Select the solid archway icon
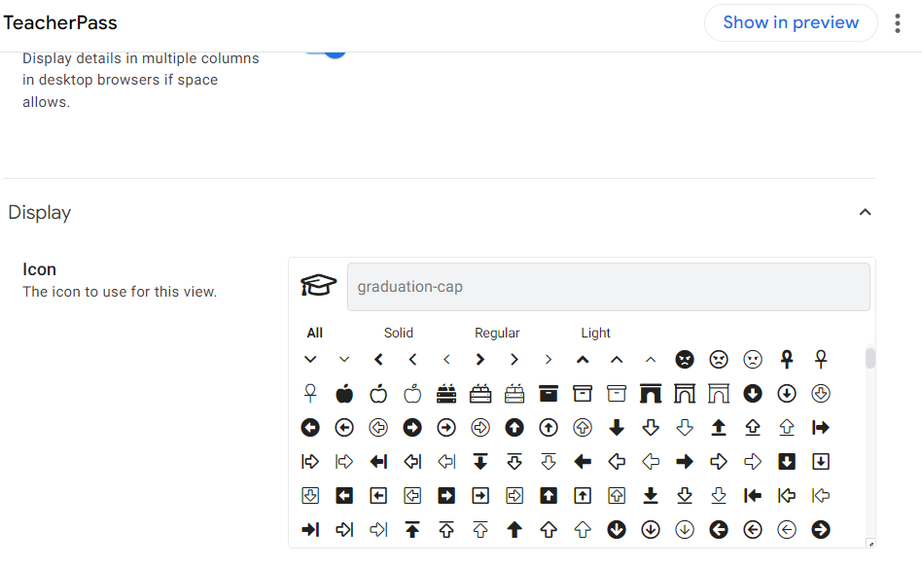This screenshot has height=566, width=922. coord(651,394)
